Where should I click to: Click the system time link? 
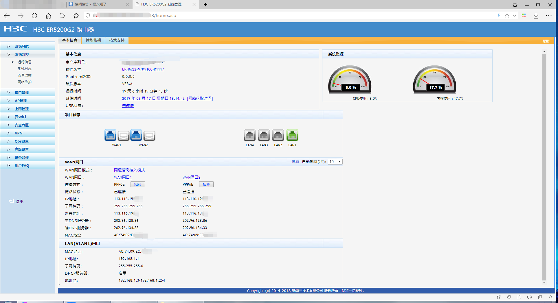167,98
